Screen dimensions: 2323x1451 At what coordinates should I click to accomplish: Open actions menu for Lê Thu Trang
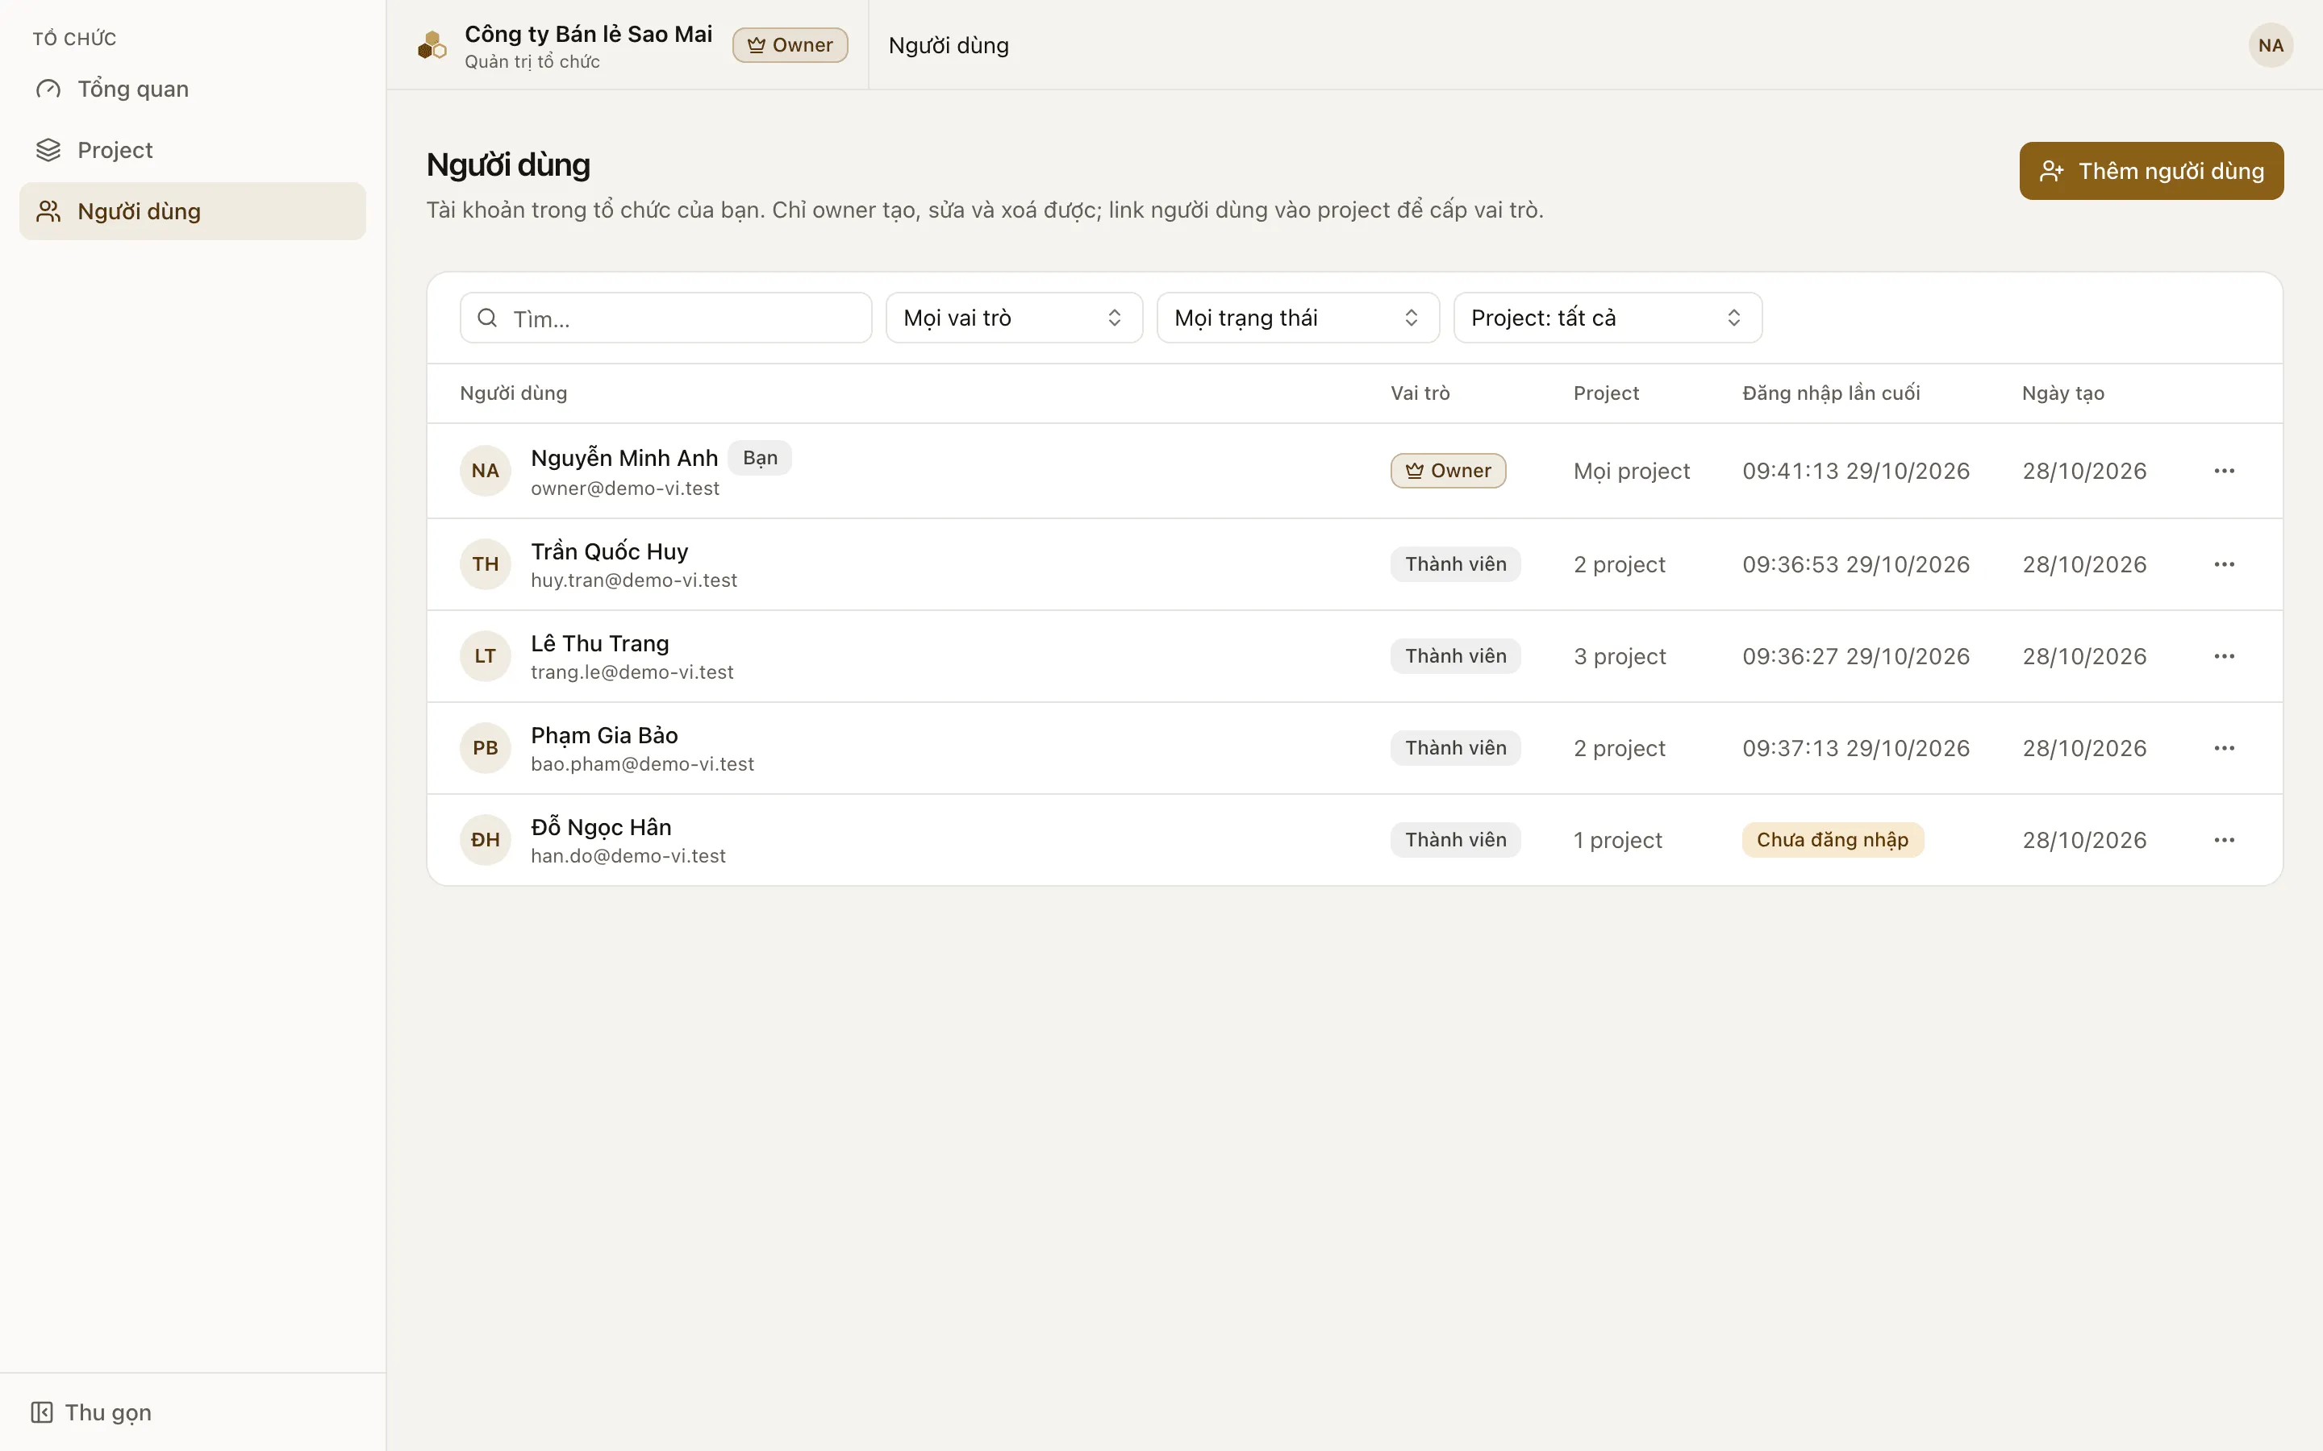[2224, 656]
